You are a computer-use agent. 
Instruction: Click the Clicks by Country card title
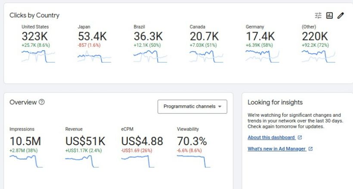(34, 15)
